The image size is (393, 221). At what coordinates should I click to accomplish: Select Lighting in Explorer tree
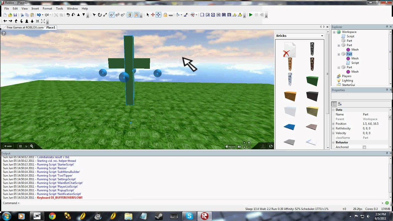[x=347, y=80]
